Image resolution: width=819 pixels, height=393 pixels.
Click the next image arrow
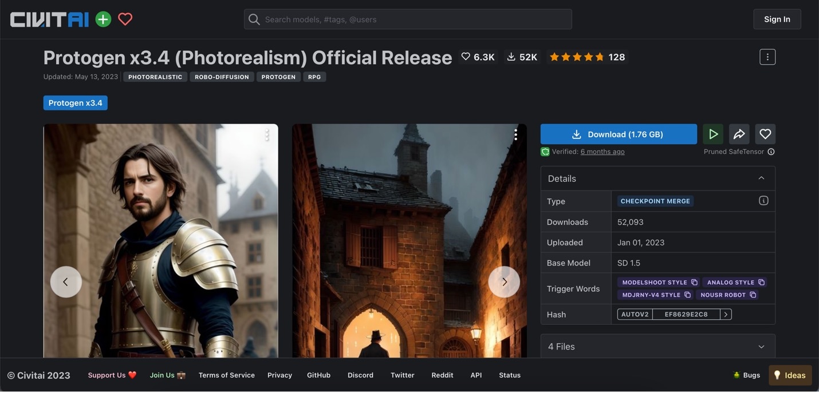tap(504, 281)
